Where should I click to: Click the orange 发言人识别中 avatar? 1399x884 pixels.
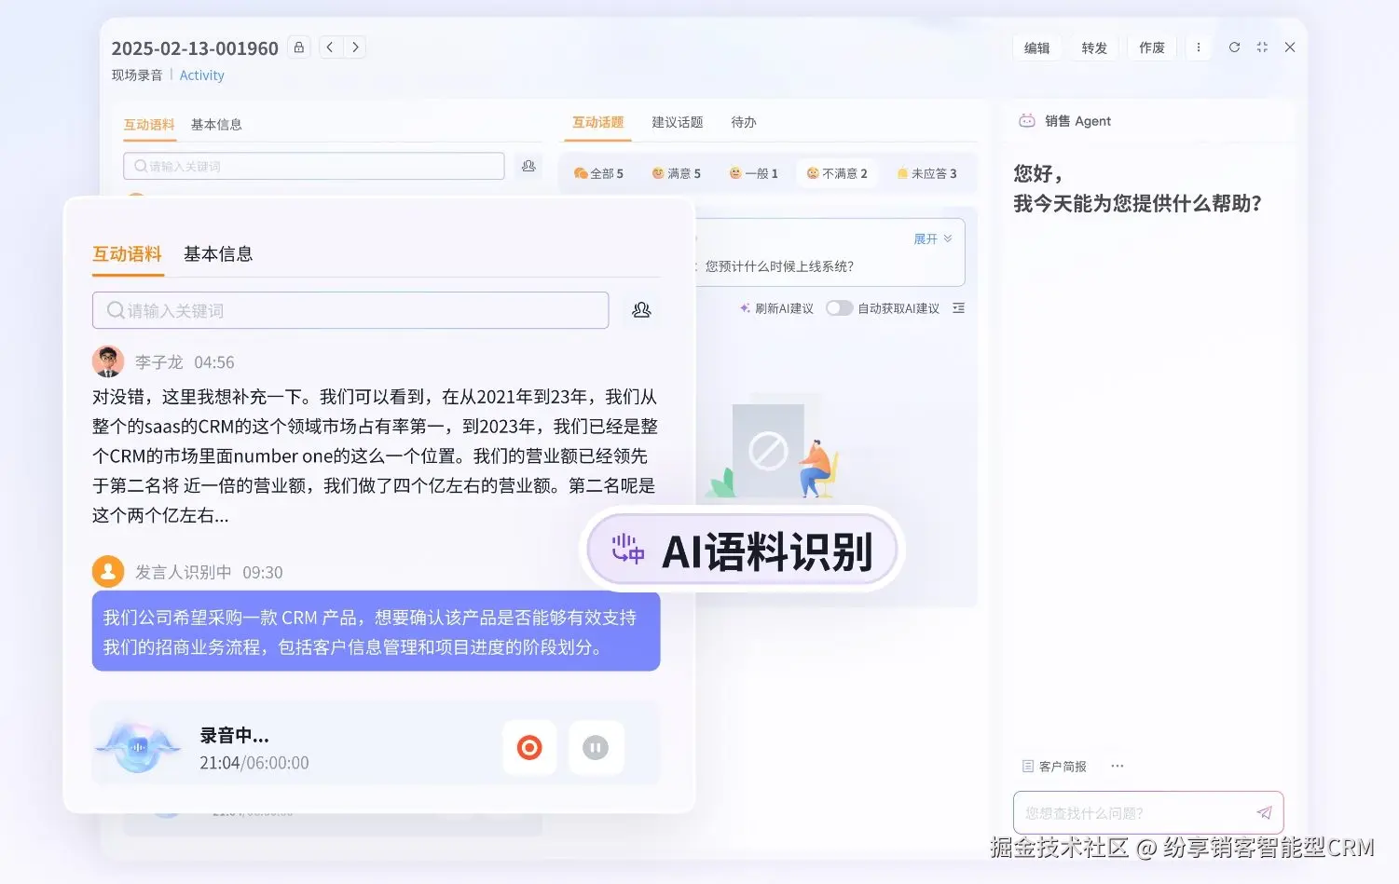(108, 571)
